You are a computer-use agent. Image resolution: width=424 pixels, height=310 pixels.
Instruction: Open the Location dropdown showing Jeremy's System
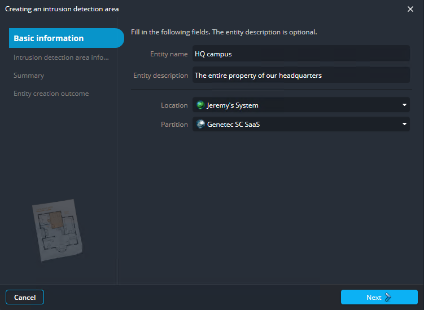click(x=300, y=105)
